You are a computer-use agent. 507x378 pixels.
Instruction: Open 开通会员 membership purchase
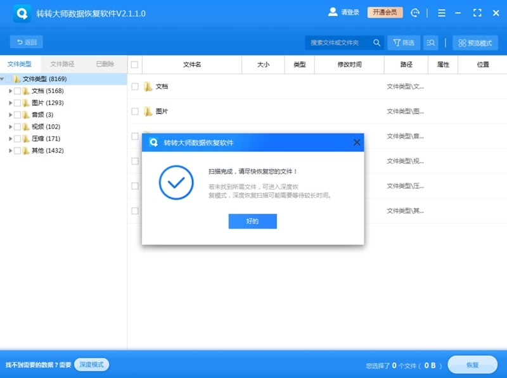385,12
